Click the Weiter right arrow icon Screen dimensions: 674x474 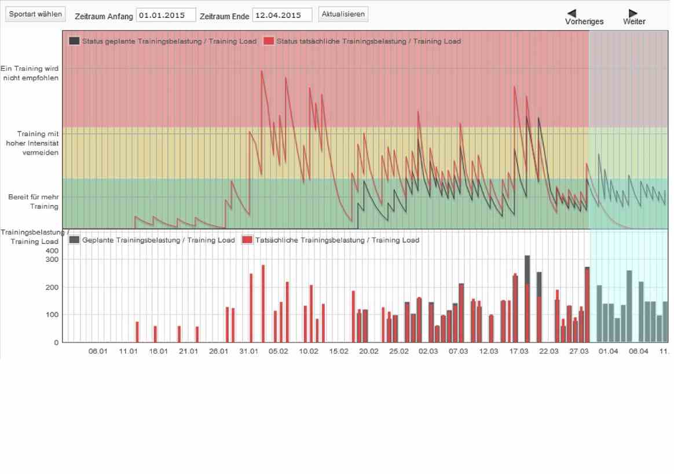coord(633,13)
